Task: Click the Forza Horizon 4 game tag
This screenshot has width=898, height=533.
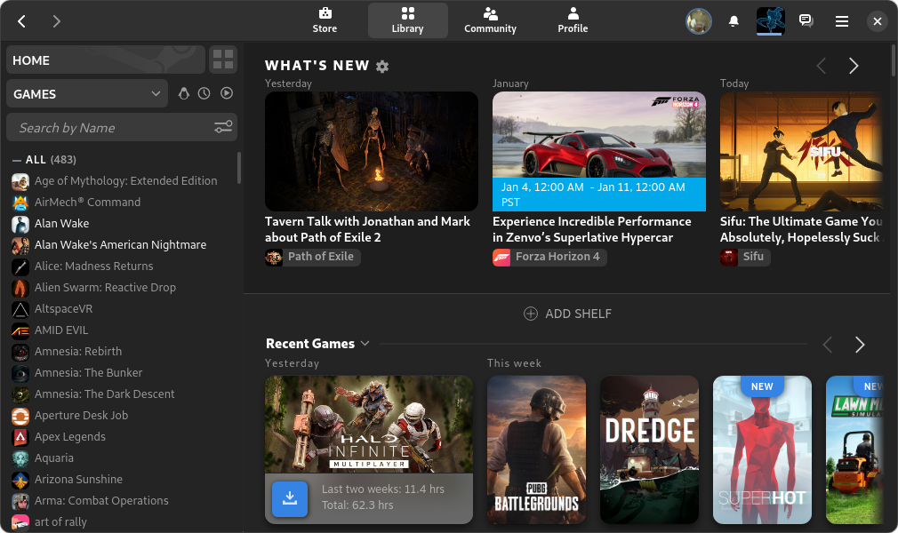Action: click(x=549, y=257)
